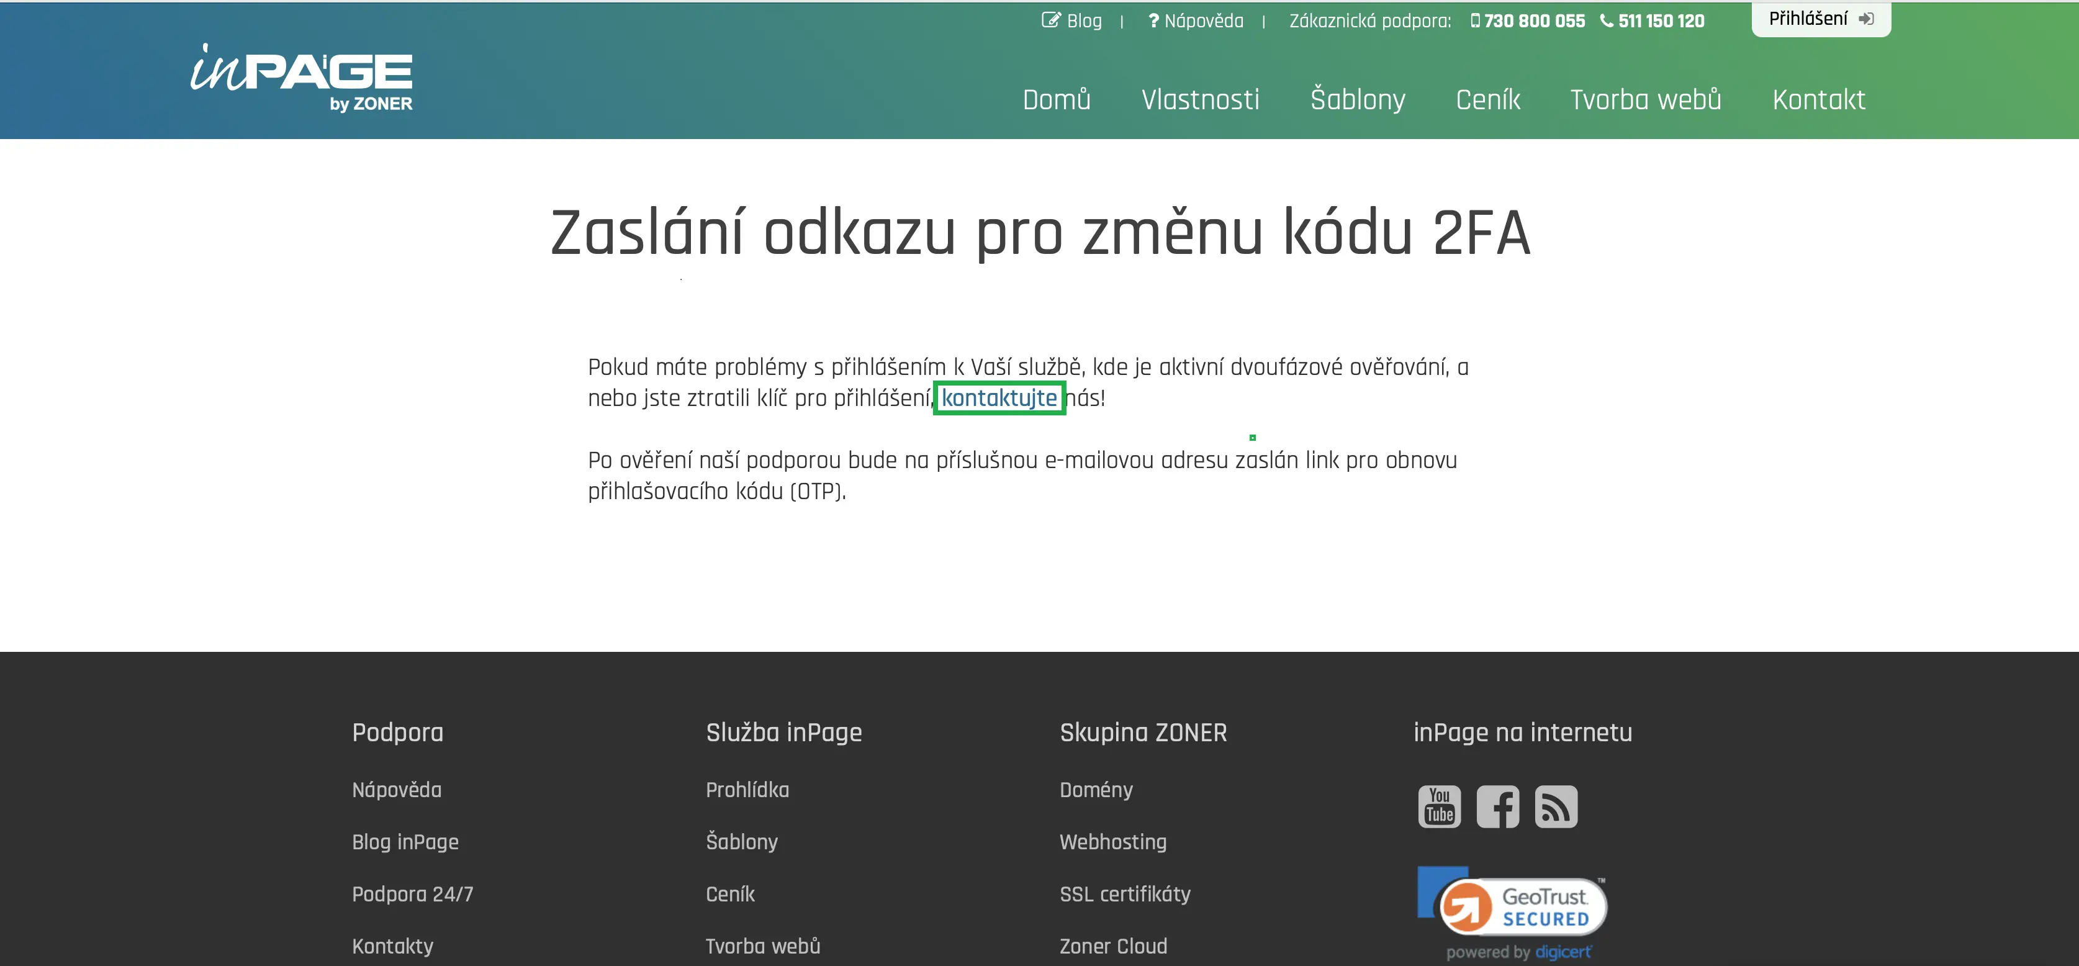Viewport: 2079px width, 966px height.
Task: Open Blog inPage footer link
Action: coord(405,842)
